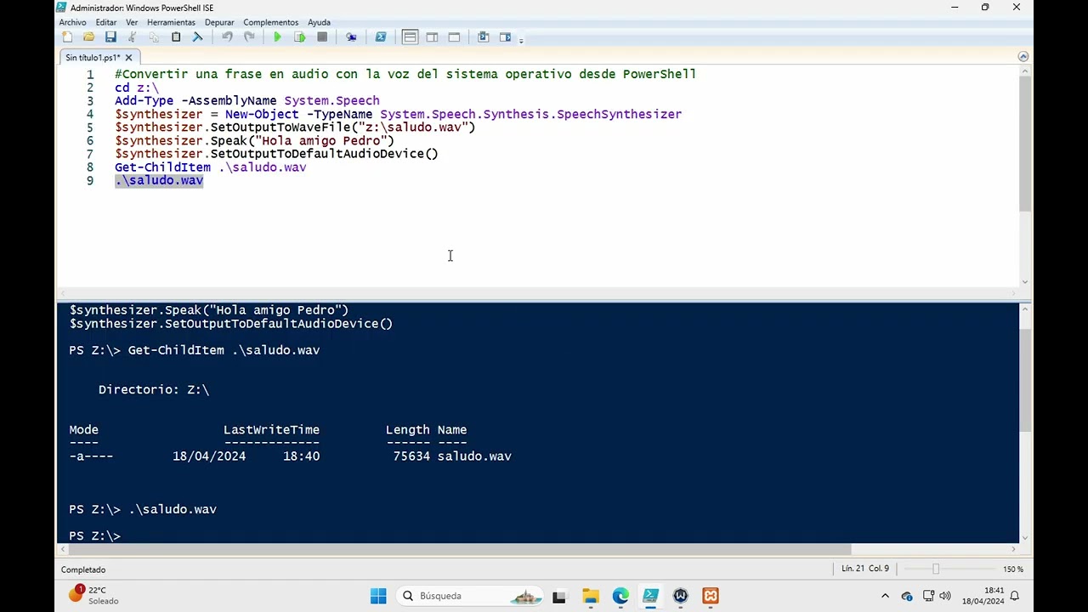
Task: Toggle Show script pane maximized layout
Action: point(454,37)
